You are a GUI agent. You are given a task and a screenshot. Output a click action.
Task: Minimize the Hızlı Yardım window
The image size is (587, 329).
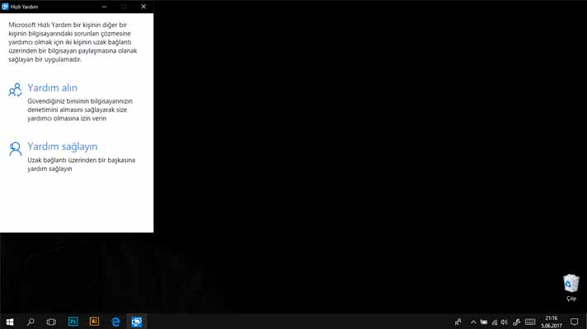coord(105,7)
